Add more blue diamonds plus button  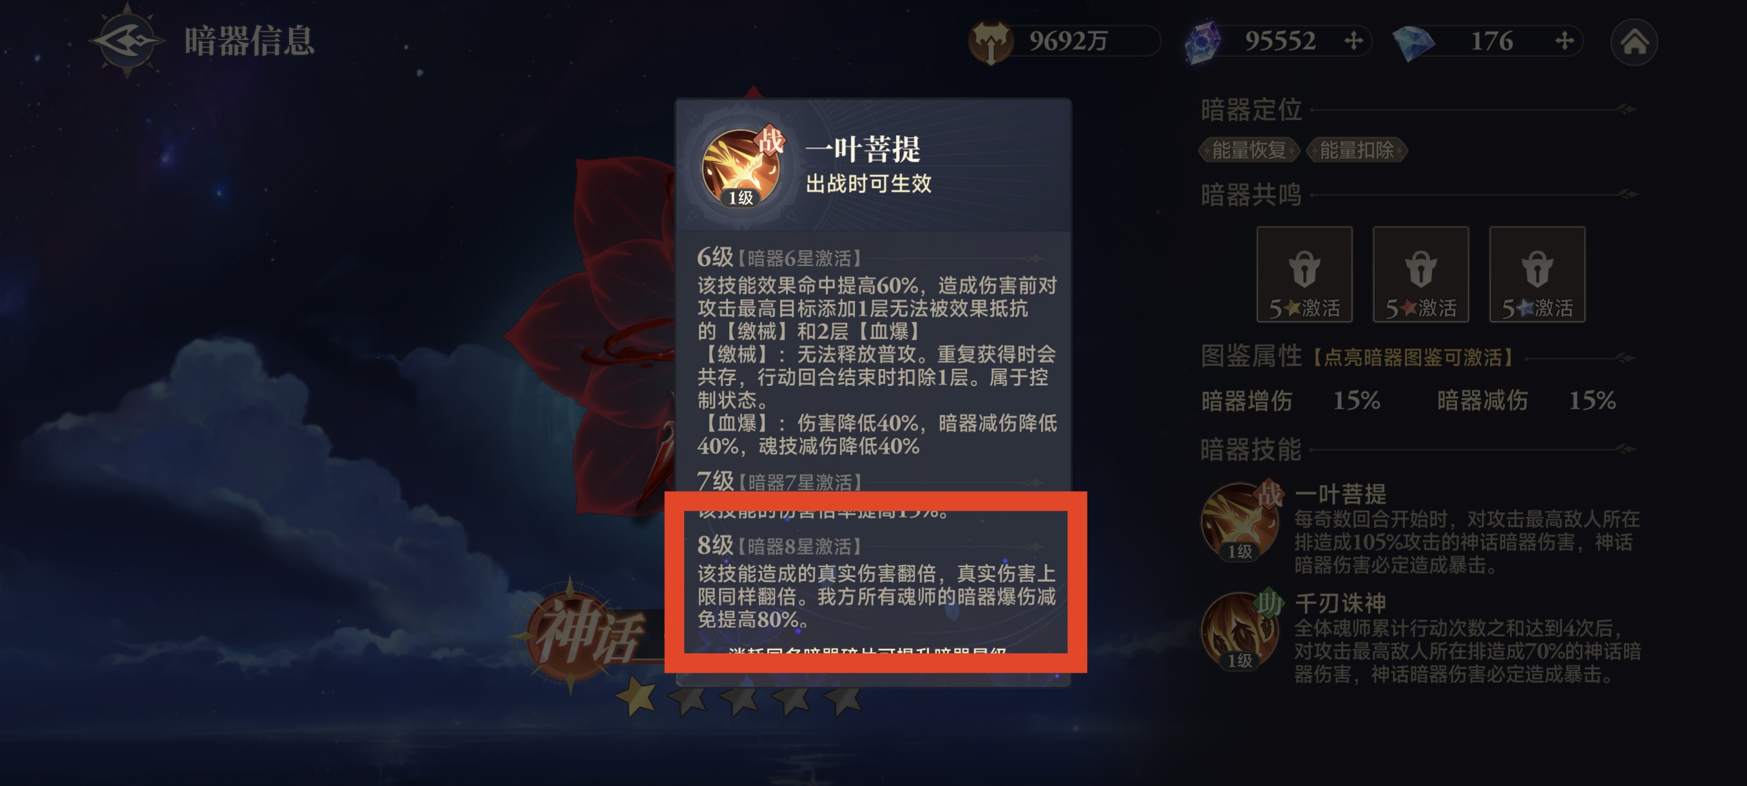pyautogui.click(x=1564, y=41)
